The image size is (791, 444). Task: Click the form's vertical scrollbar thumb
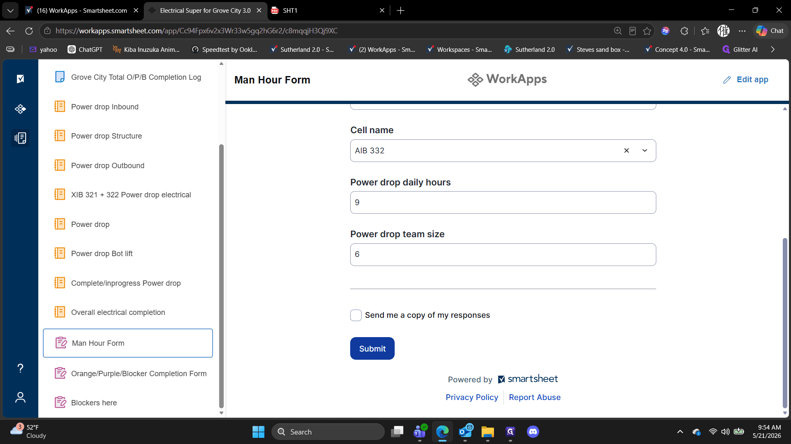click(785, 323)
